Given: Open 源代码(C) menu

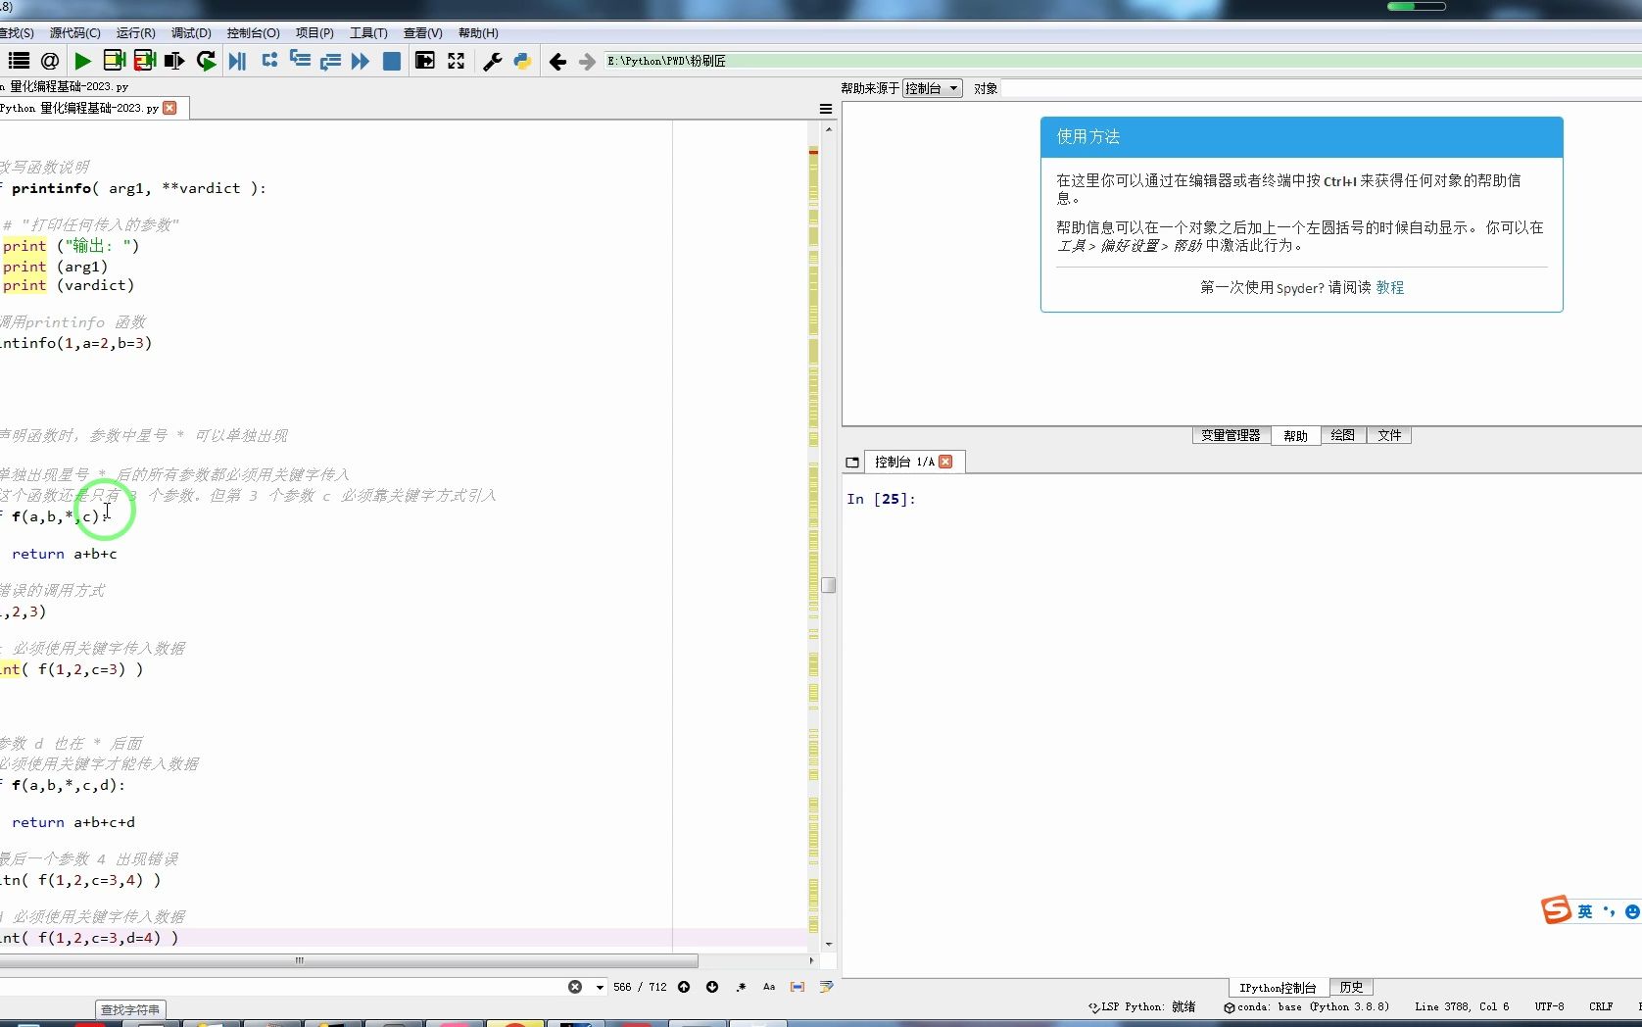Looking at the screenshot, I should (x=74, y=32).
